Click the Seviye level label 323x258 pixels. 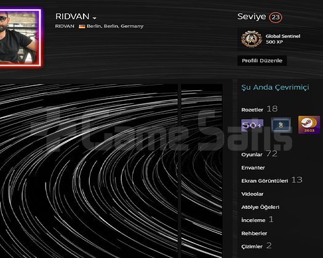tap(252, 17)
